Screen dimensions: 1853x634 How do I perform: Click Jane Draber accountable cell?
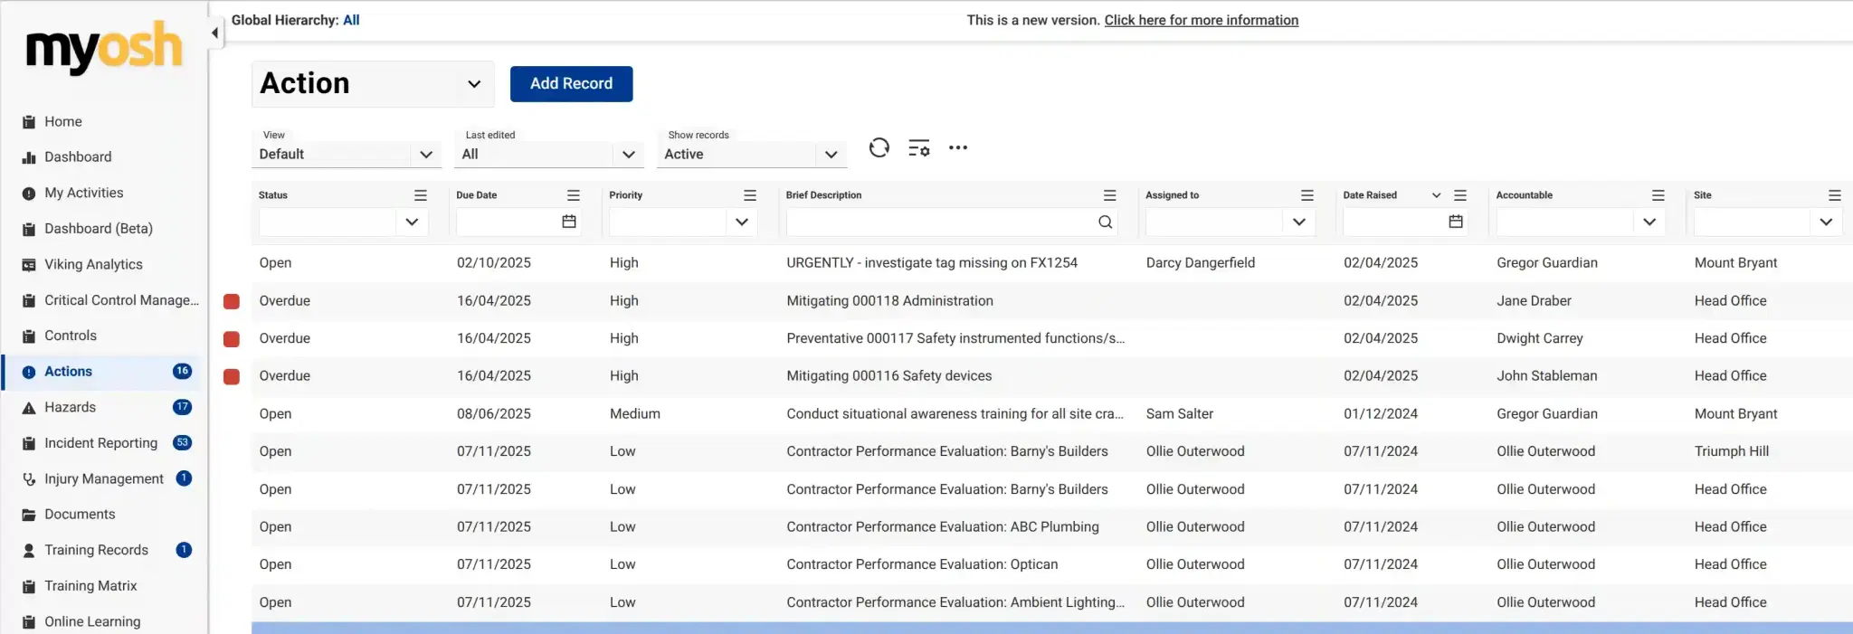coord(1534,301)
